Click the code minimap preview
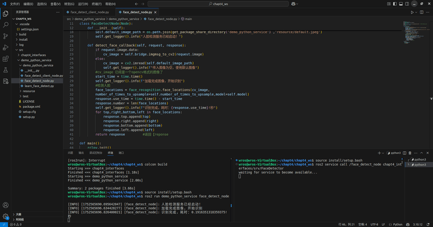The image size is (433, 227). pos(416,33)
